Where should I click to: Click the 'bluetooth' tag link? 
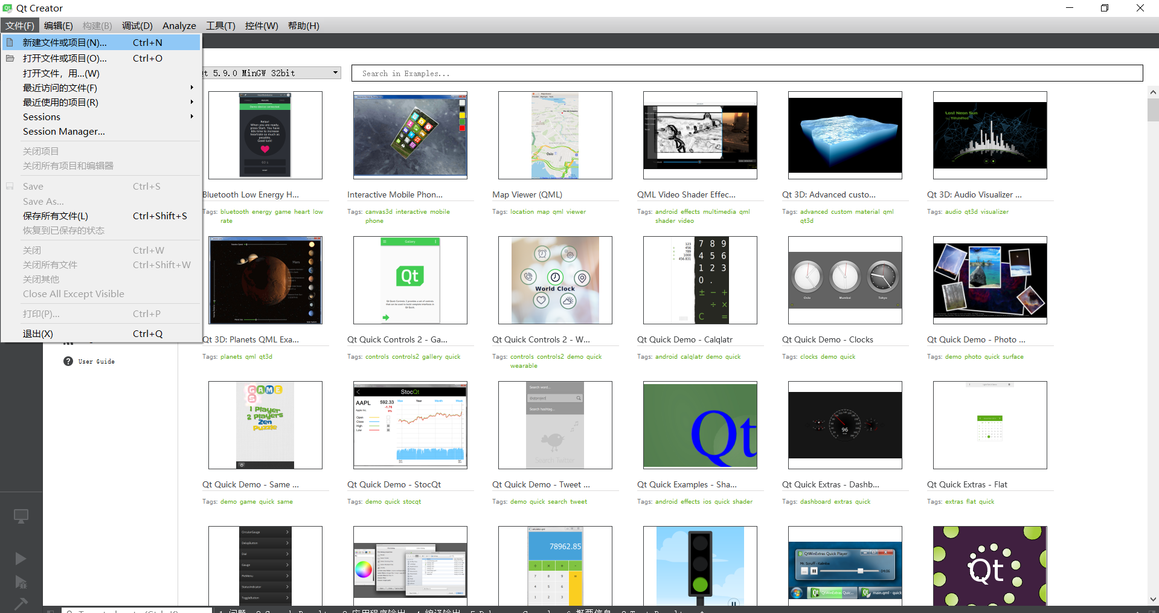coord(234,211)
